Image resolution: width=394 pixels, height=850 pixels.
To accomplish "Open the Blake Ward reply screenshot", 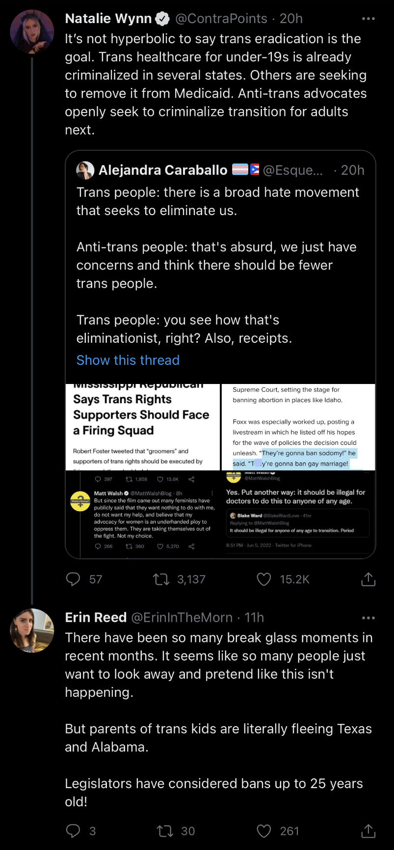I will click(298, 514).
